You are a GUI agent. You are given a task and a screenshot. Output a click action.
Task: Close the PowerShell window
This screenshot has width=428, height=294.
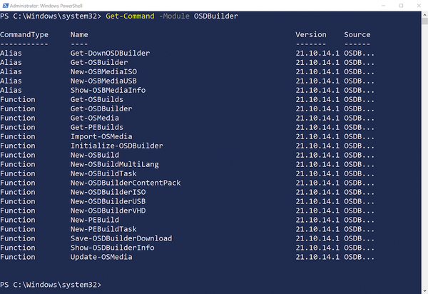coord(419,6)
